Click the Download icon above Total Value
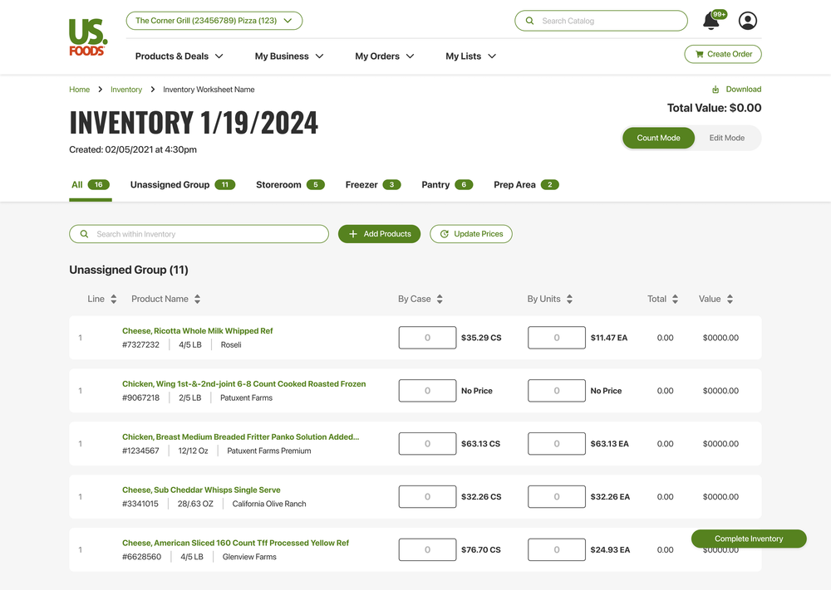Viewport: 831px width, 590px height. click(715, 89)
